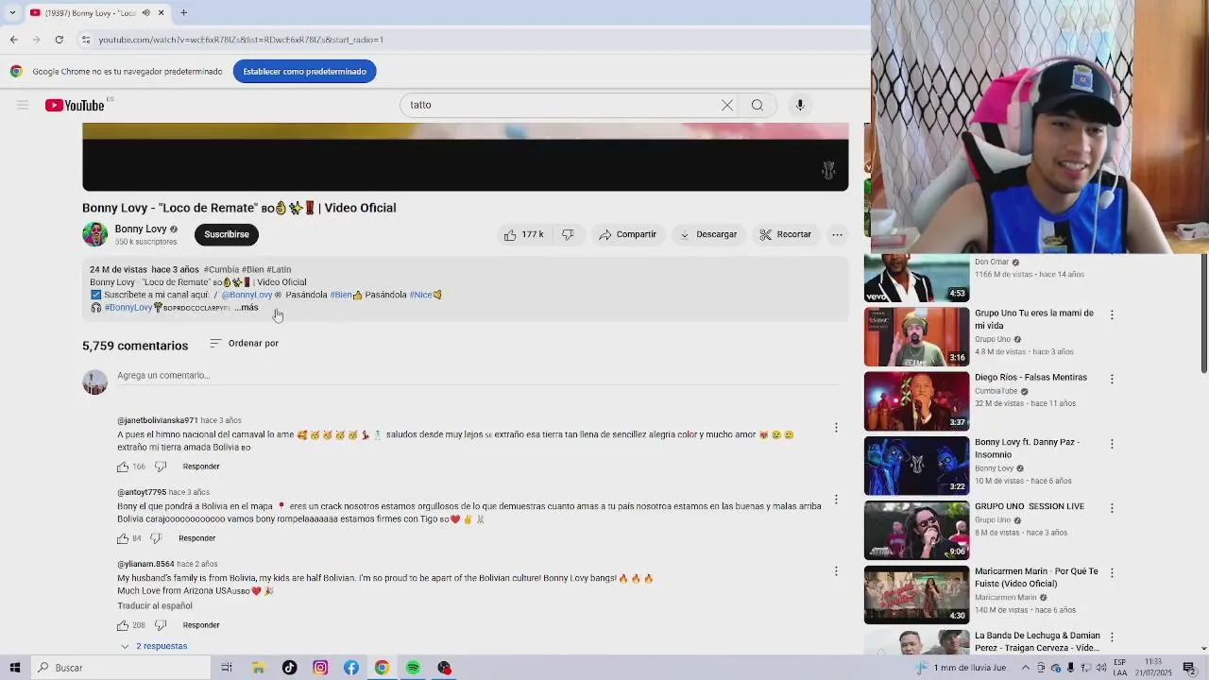Like ylianam.8564's comment
Viewport: 1209px width, 680px height.
tap(123, 625)
